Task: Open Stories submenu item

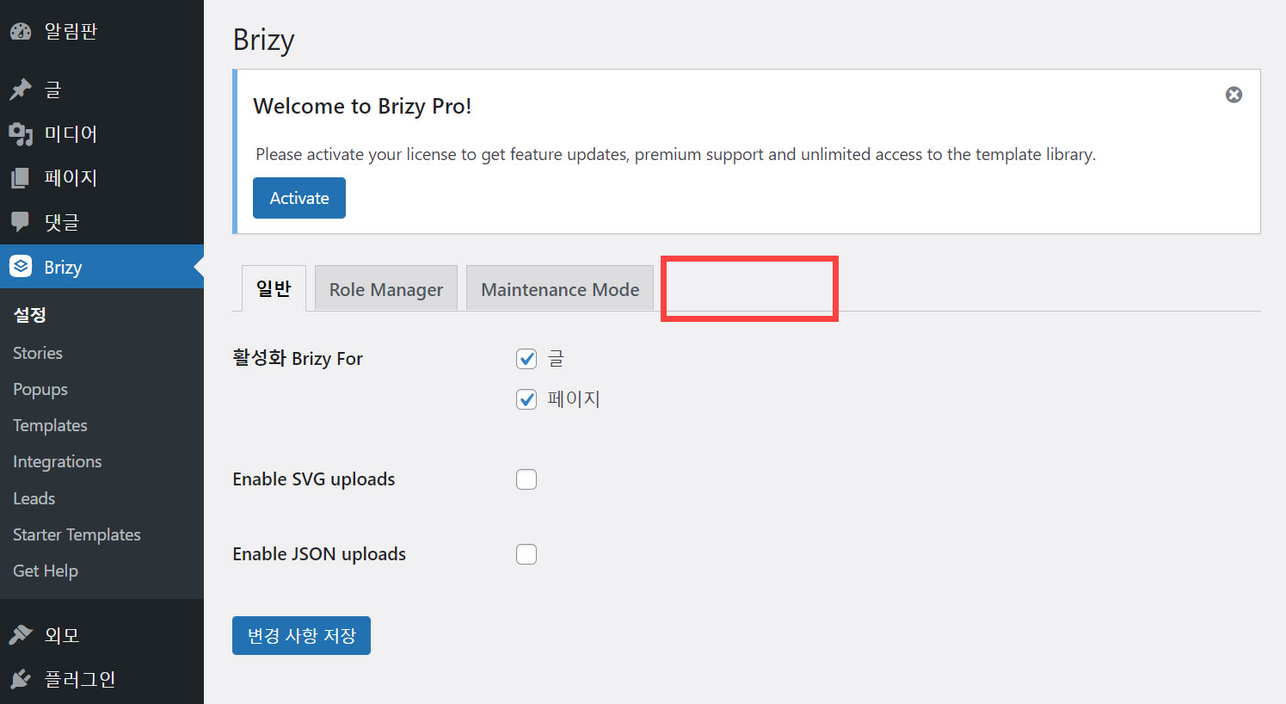Action: [x=38, y=353]
